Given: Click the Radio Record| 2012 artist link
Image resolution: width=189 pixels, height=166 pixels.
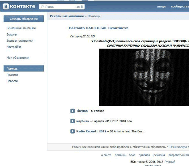Looking at the screenshot, I should coord(91,131).
